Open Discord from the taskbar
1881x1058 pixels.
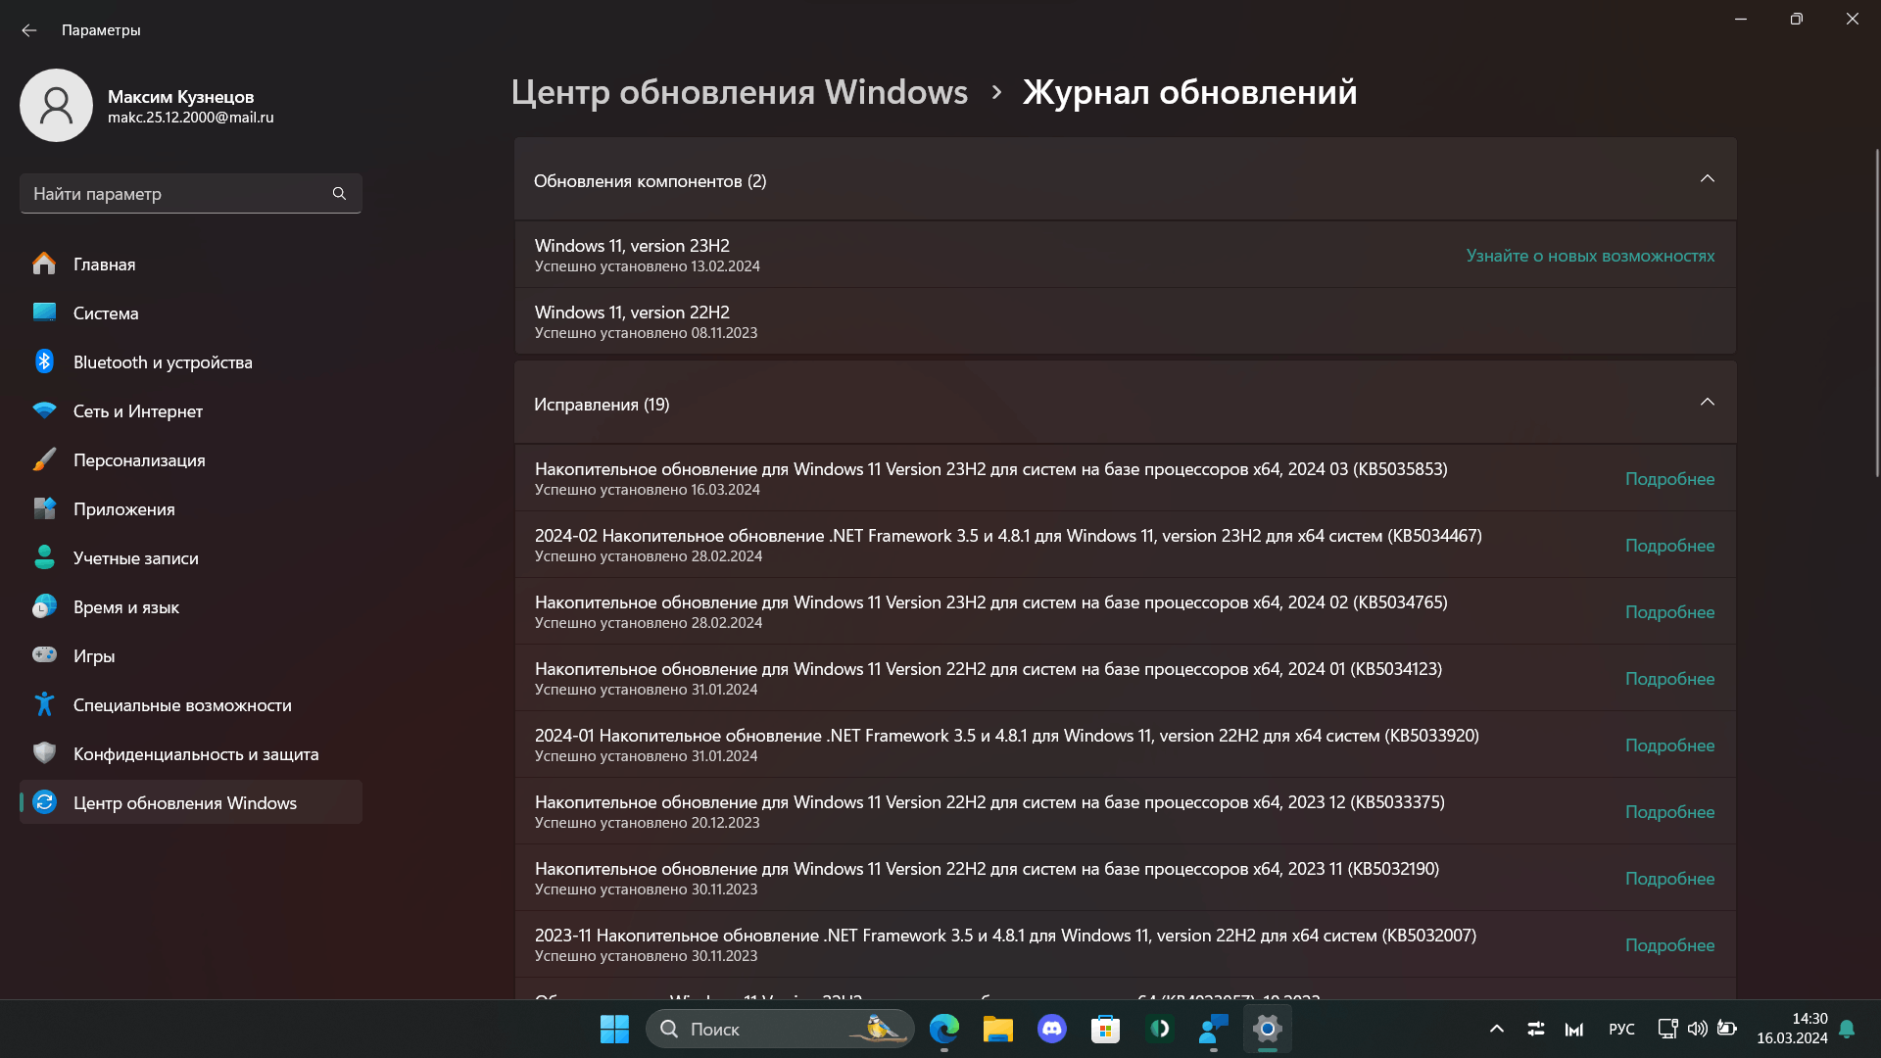pos(1052,1029)
